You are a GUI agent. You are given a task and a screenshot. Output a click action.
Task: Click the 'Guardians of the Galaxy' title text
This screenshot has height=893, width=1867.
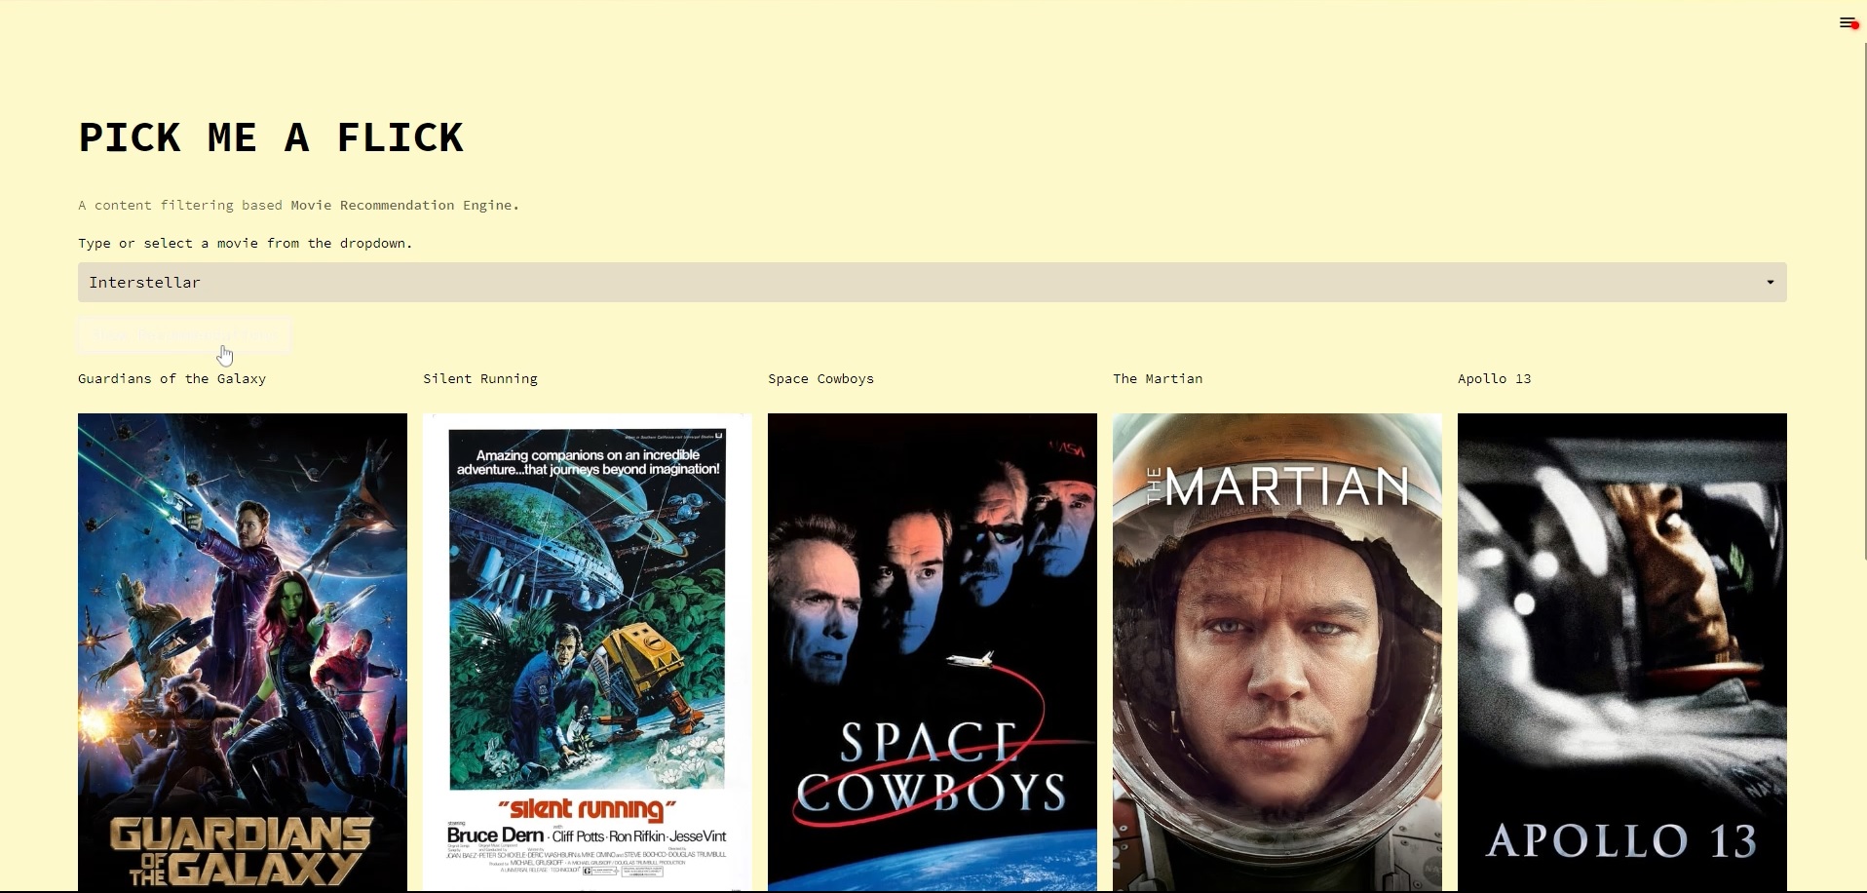pos(171,378)
